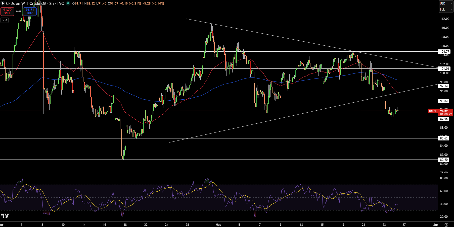The width and height of the screenshot is (454, 227).
Task: Click the 23 date on time axis
Action: tap(384, 225)
